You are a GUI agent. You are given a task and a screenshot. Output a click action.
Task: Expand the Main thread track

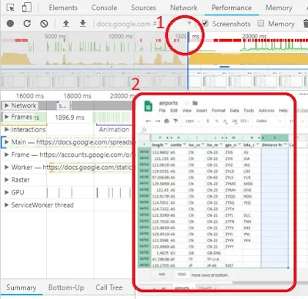pos(7,142)
